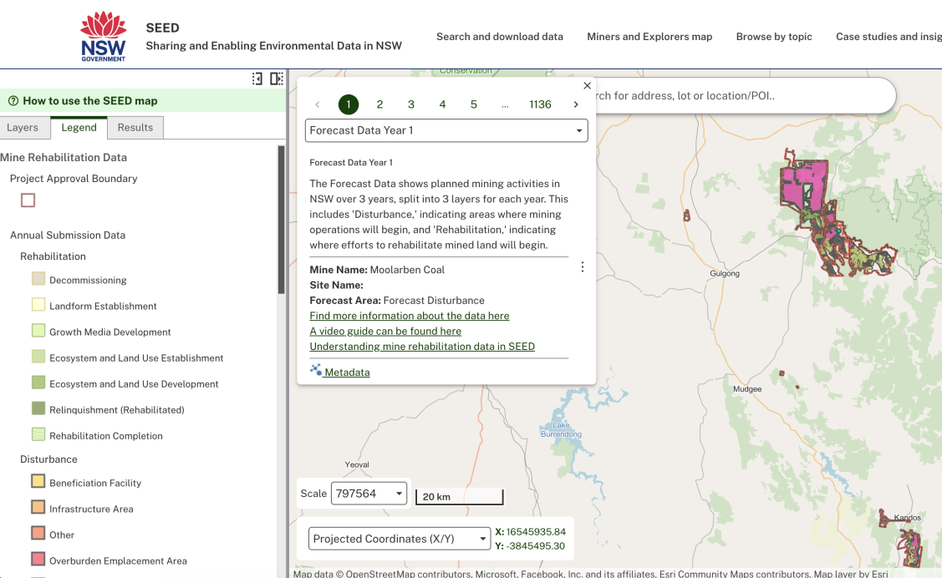Open Find more information about the data link
The width and height of the screenshot is (942, 578).
[x=409, y=316]
